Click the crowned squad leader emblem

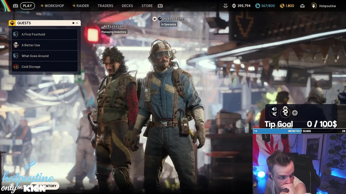click(285, 112)
